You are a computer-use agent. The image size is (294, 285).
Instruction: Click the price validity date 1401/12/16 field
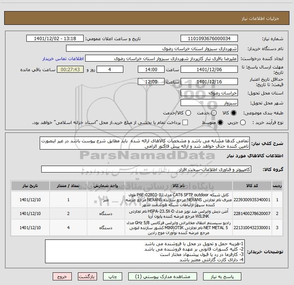pos(209,81)
